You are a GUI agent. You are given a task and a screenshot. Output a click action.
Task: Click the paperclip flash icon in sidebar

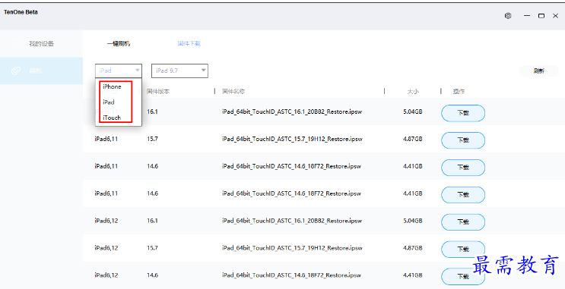tap(16, 71)
